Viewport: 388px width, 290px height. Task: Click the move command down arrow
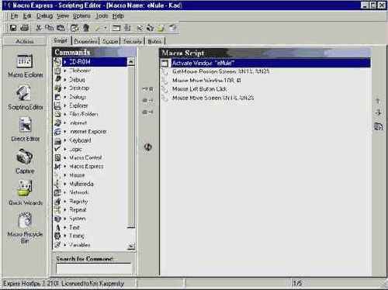378,112
